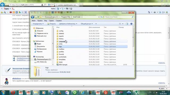
Task: Click the ответить link under nikelodeon post
Action: click(x=161, y=83)
